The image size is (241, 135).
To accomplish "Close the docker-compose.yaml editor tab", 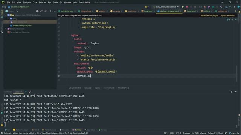I will pos(181,11).
